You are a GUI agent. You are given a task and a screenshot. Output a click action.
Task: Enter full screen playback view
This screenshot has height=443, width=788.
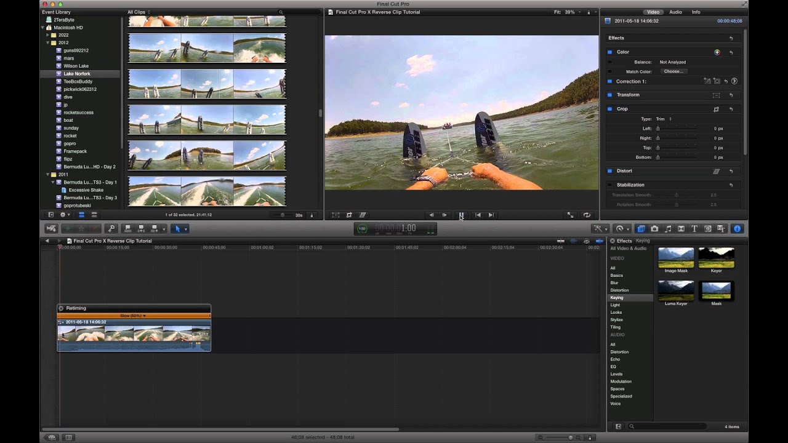point(570,215)
